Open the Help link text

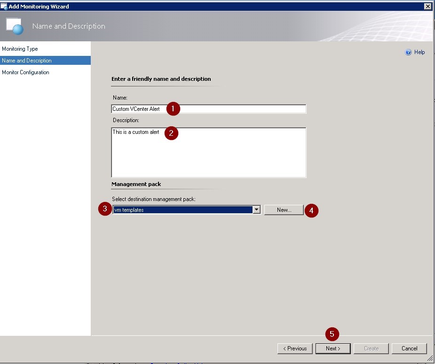coord(419,53)
